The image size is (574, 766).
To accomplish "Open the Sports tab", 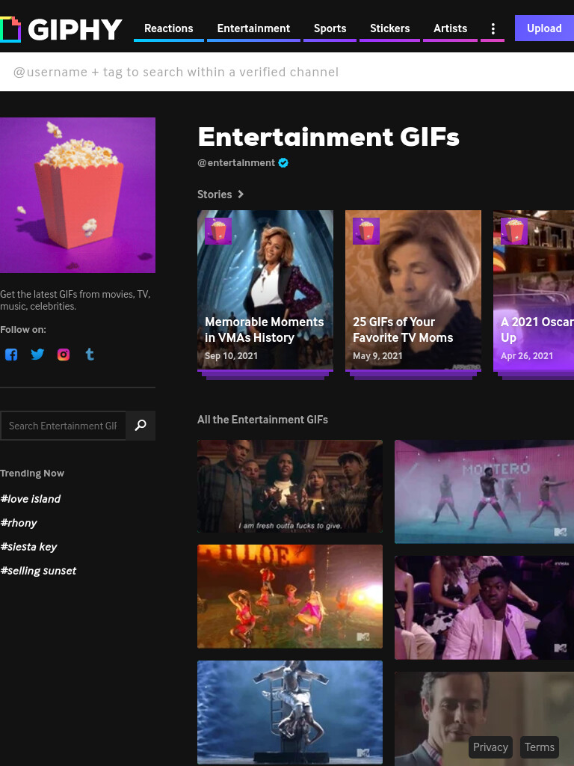I will pyautogui.click(x=330, y=29).
